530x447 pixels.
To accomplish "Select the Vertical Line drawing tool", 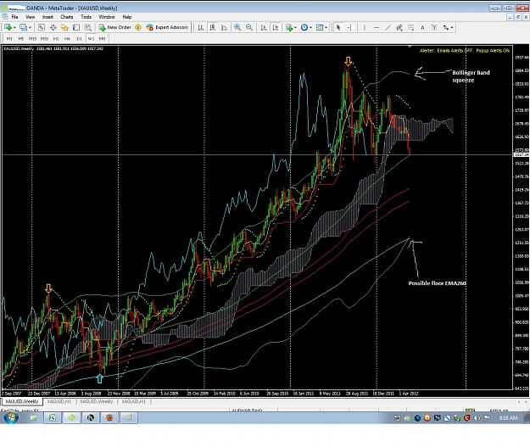I will (x=365, y=27).
